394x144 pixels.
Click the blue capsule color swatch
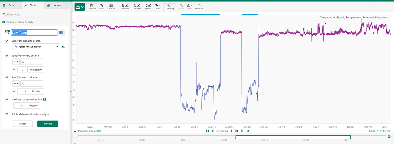61,32
